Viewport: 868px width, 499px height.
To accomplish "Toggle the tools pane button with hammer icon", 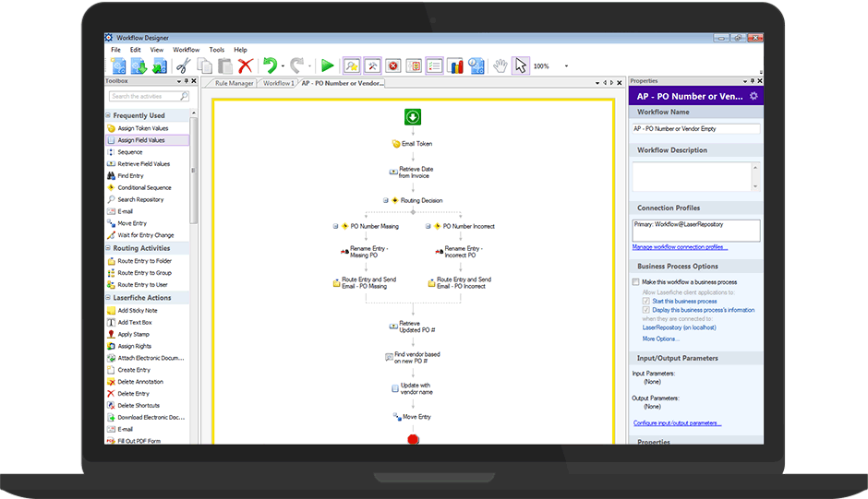I will tap(372, 65).
